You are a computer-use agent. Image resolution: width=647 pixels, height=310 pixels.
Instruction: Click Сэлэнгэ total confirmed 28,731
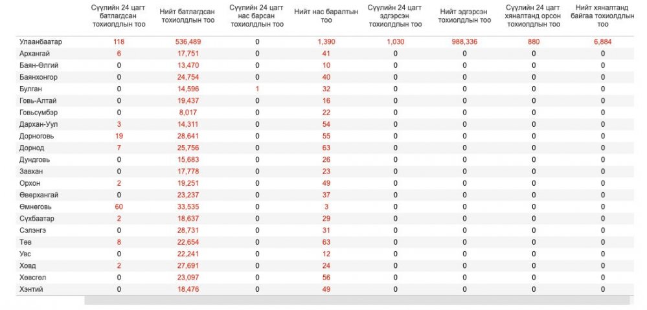coord(188,230)
